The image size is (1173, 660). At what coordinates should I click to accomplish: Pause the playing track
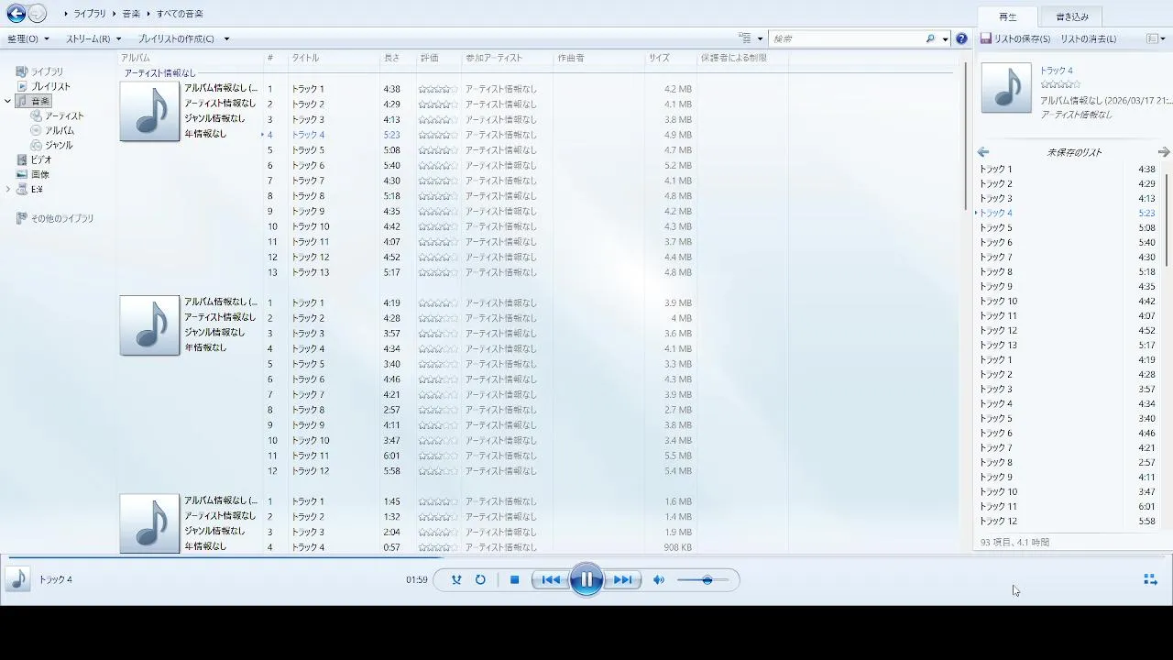tap(586, 579)
